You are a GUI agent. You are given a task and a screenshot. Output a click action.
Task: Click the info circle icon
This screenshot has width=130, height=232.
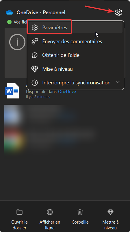click(x=17, y=42)
